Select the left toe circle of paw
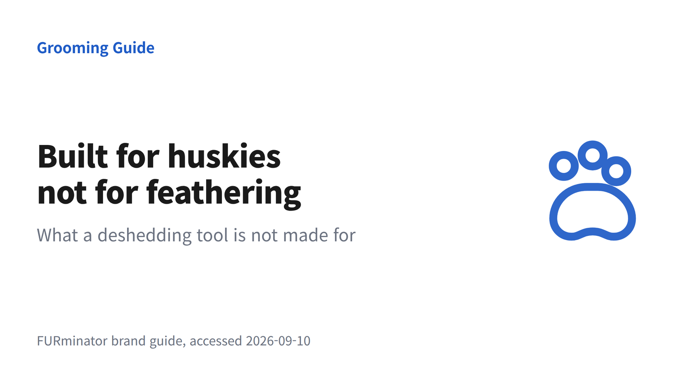Viewport: 687px width, 386px height. [564, 166]
